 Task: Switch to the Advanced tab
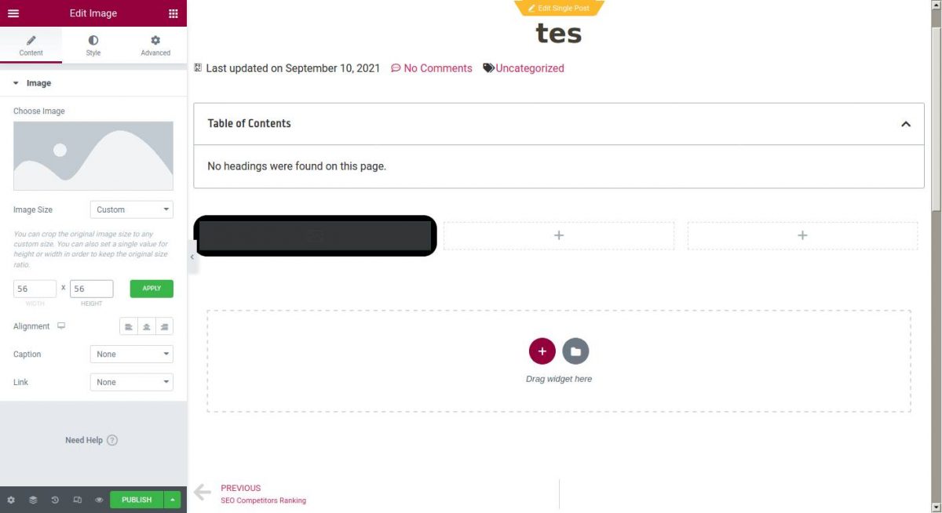click(155, 45)
